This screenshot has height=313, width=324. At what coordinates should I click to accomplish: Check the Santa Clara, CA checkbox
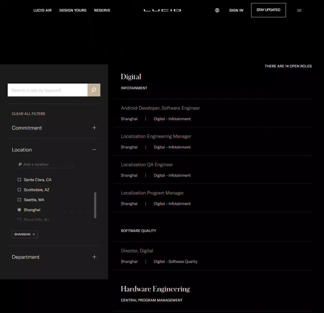click(19, 180)
